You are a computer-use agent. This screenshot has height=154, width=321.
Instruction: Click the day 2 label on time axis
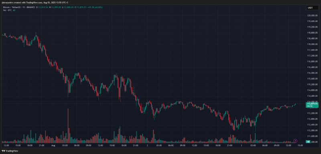click(147, 146)
